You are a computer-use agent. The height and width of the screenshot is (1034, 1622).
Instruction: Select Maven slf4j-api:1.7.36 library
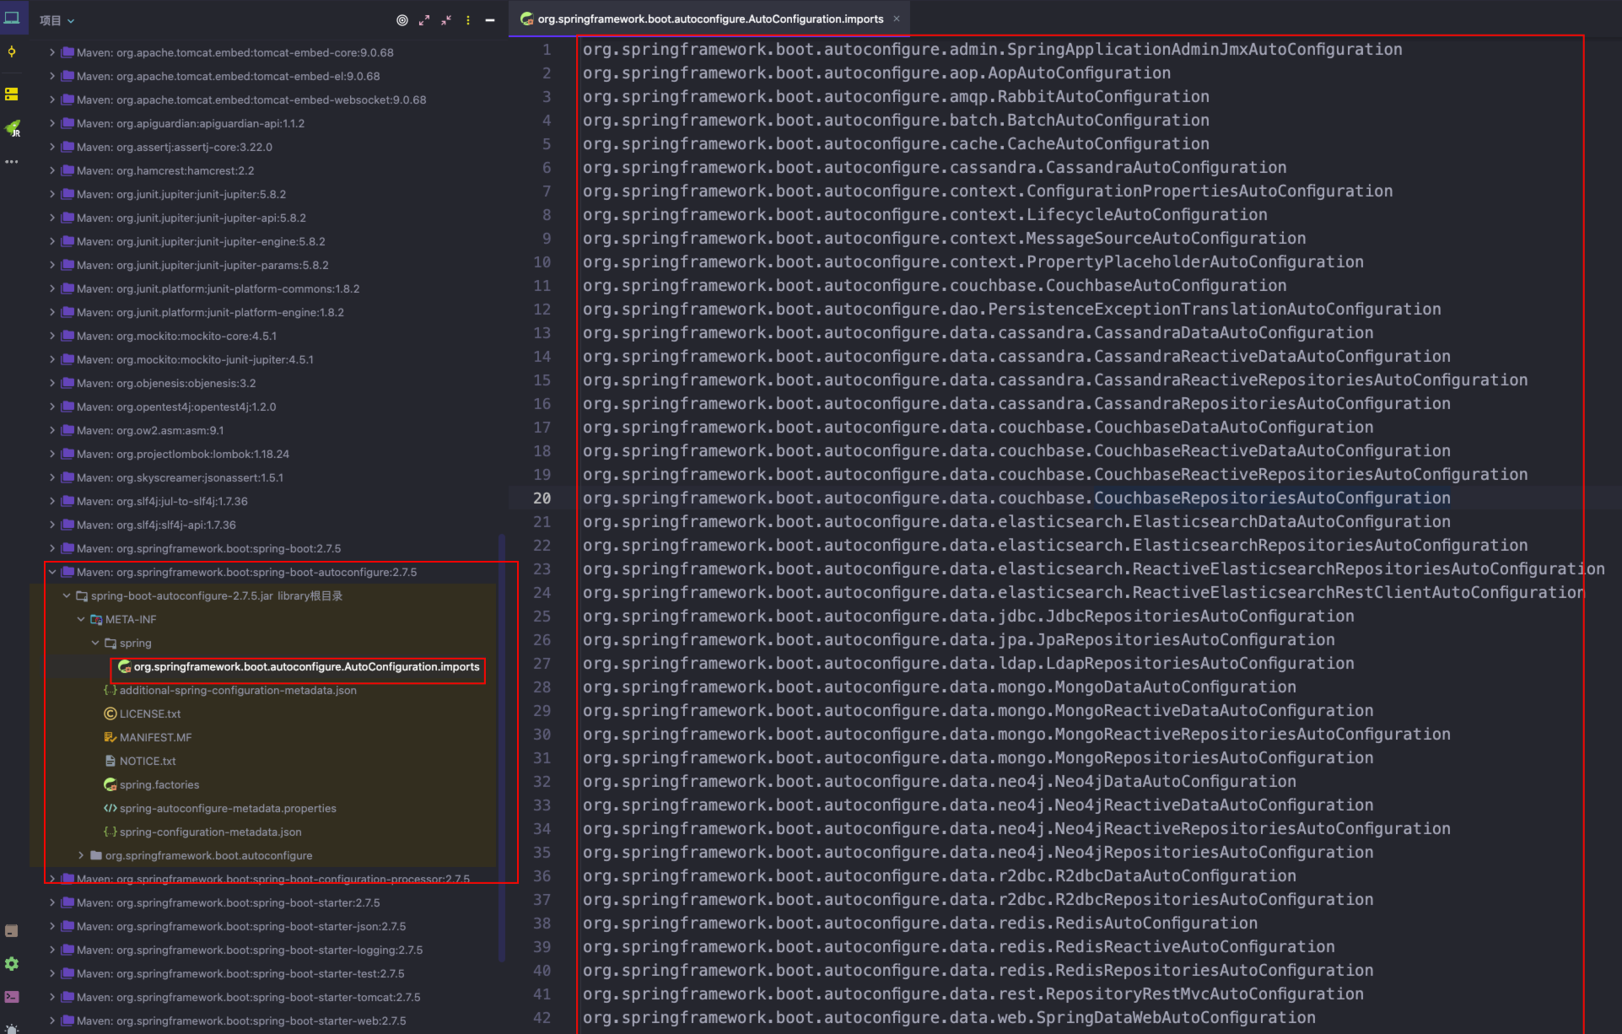156,525
